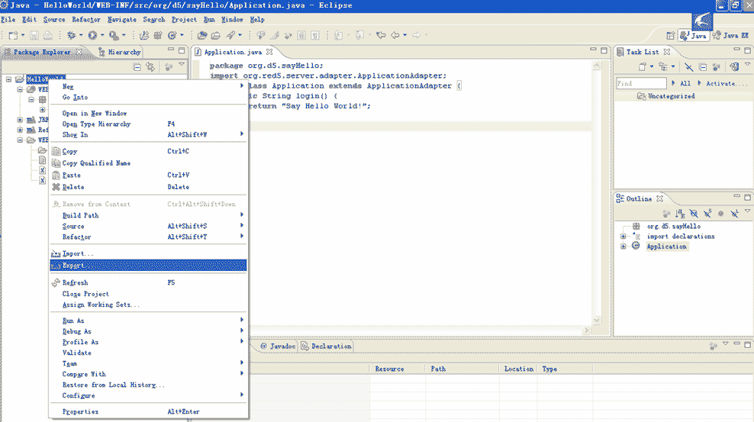Select org.d5.sayHello in Outline
The width and height of the screenshot is (754, 422).
[x=673, y=226]
